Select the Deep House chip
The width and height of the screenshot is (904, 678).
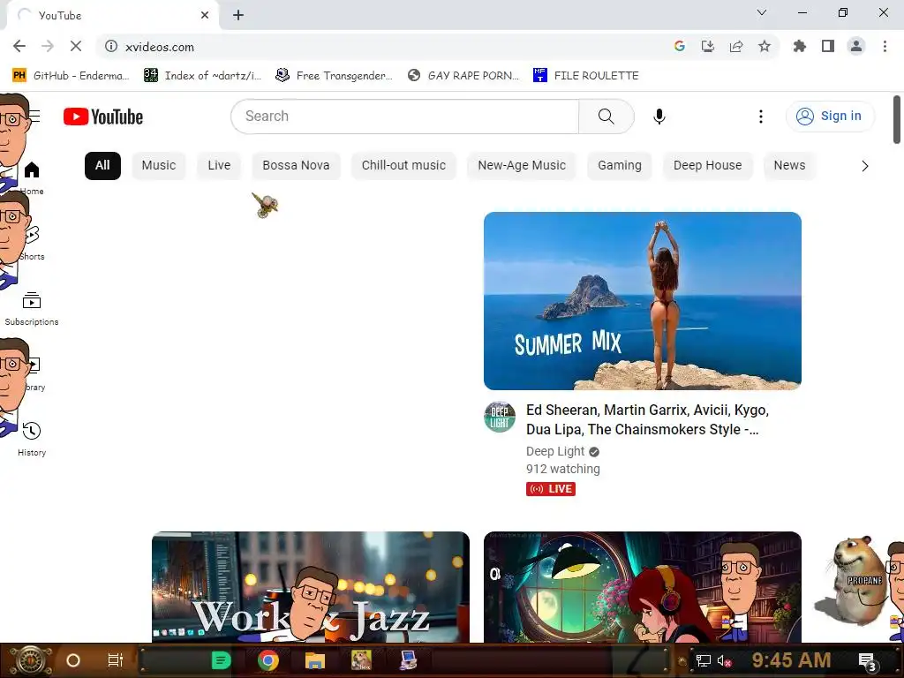(707, 165)
